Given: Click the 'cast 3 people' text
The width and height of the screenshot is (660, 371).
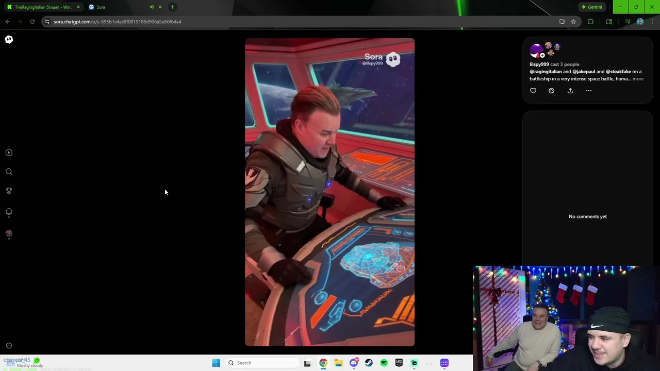Looking at the screenshot, I should click(565, 64).
